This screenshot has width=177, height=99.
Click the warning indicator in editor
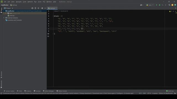coord(170,11)
